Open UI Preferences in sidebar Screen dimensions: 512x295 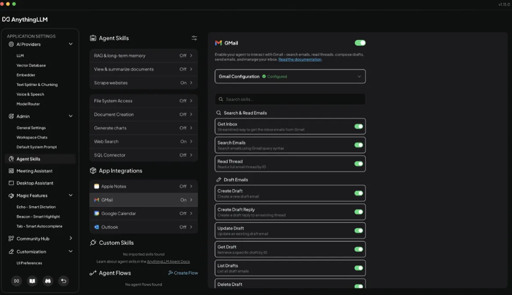click(30, 263)
